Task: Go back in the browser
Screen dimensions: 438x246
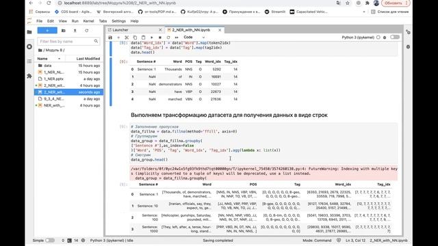Action: pyautogui.click(x=31, y=3)
